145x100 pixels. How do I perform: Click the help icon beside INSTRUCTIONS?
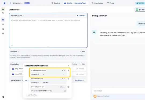coord(23,16)
